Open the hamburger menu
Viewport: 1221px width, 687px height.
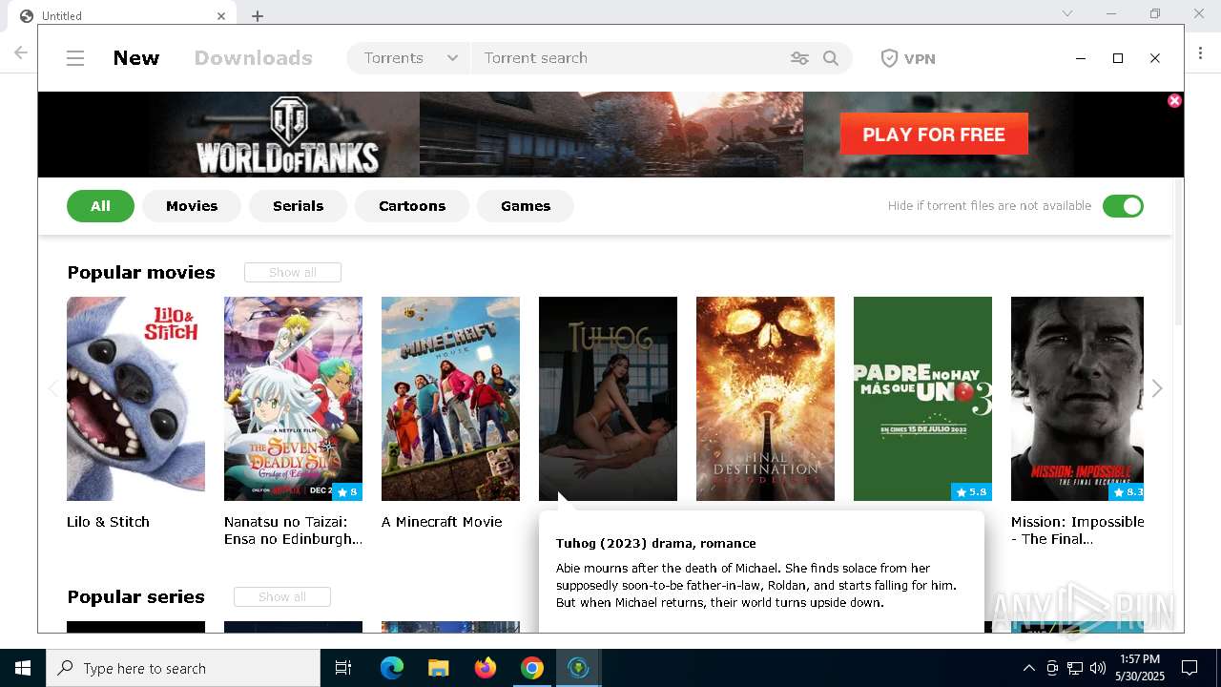75,58
